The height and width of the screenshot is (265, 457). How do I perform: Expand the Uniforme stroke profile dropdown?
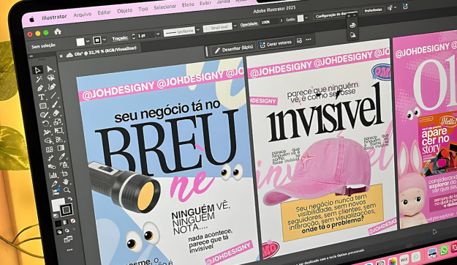pyautogui.click(x=198, y=29)
